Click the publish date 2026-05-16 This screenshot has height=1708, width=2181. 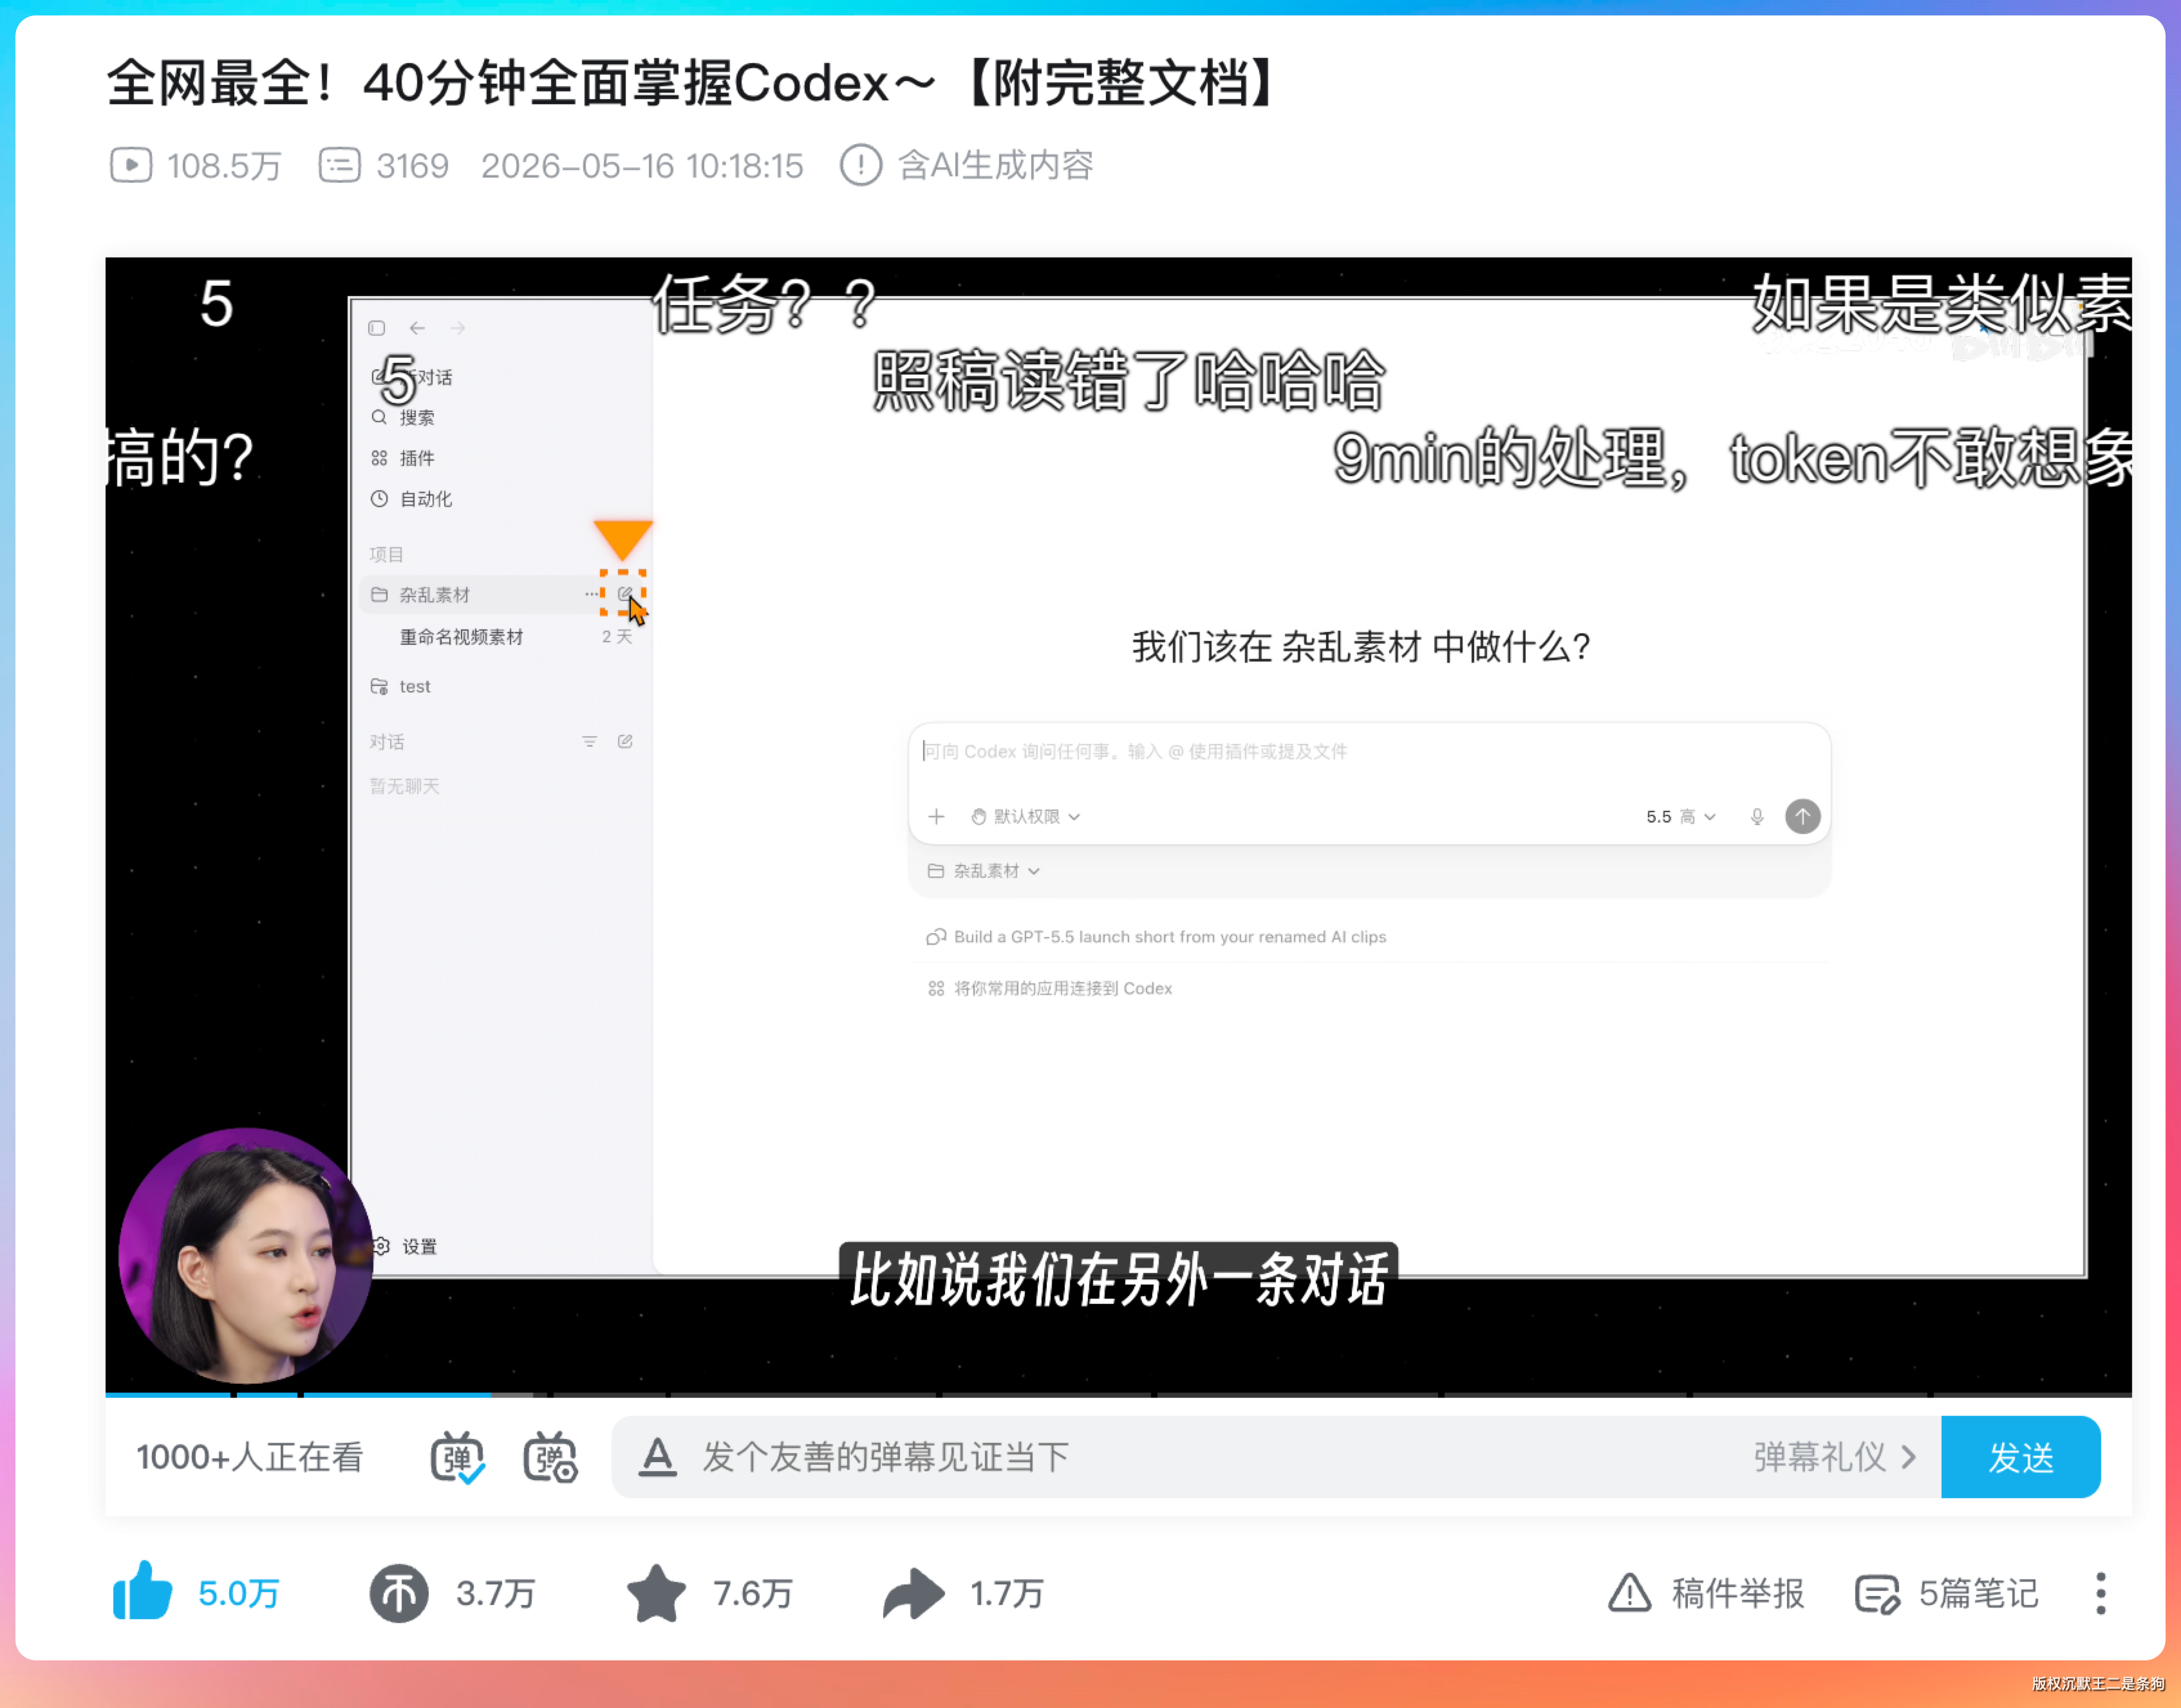pos(642,165)
